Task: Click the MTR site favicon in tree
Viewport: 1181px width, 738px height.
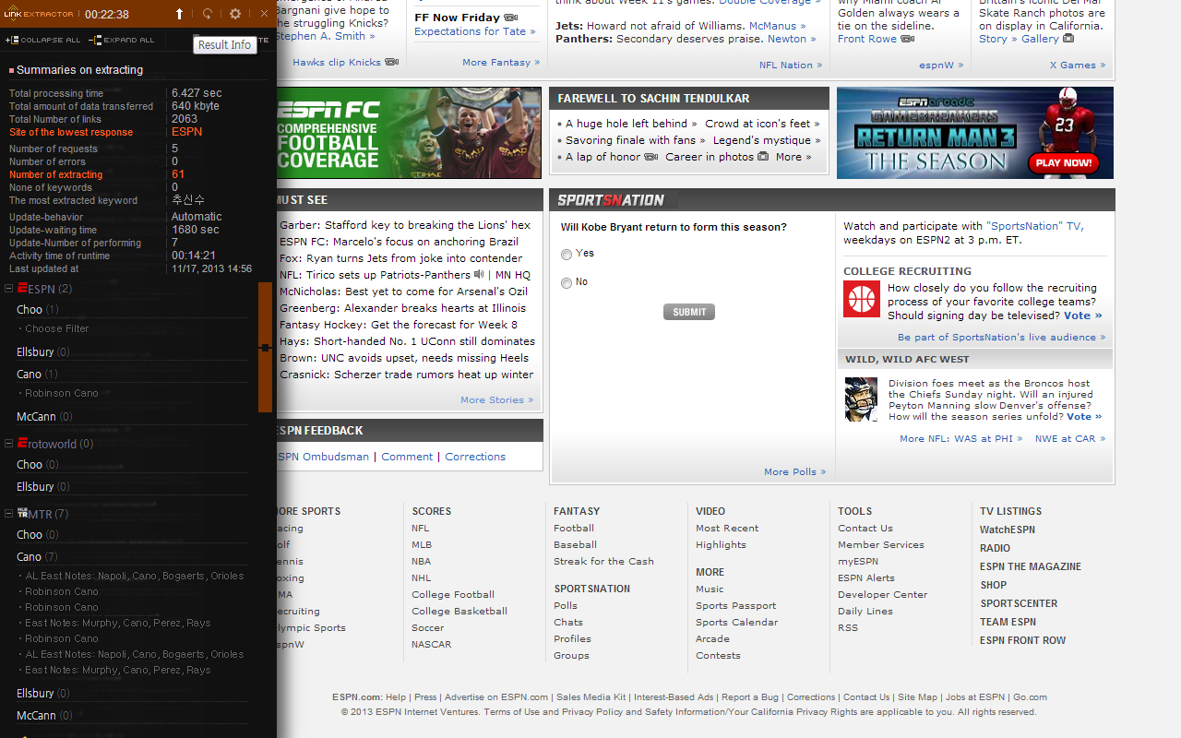Action: (22, 514)
